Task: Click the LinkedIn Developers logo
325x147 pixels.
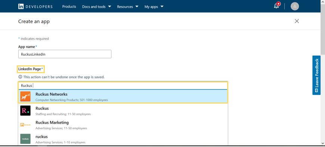Action: click(x=35, y=7)
